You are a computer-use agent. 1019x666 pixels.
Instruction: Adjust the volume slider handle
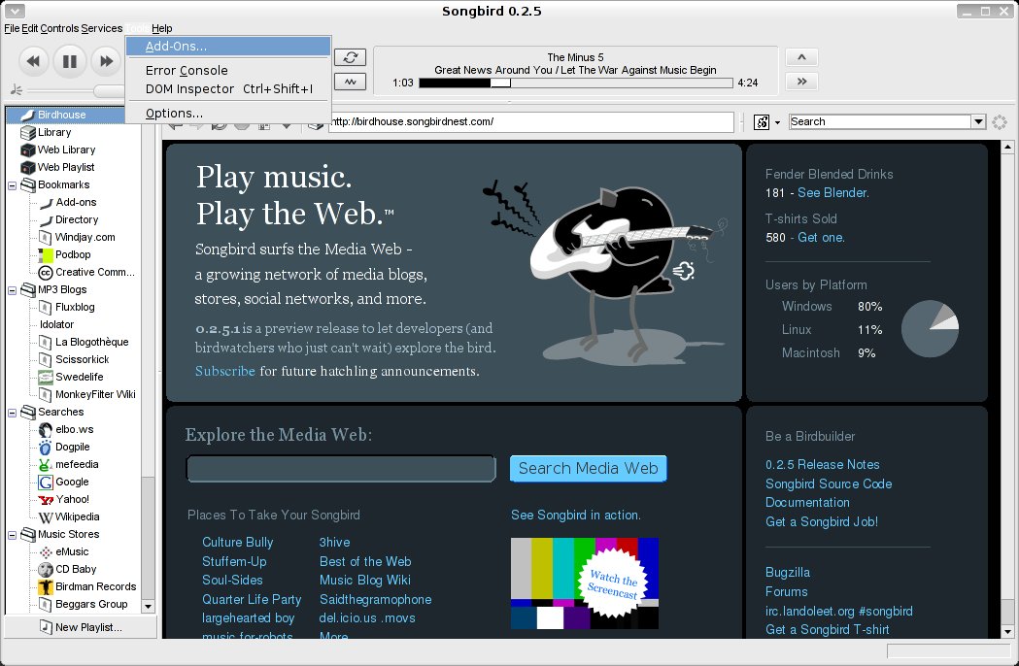[x=109, y=91]
